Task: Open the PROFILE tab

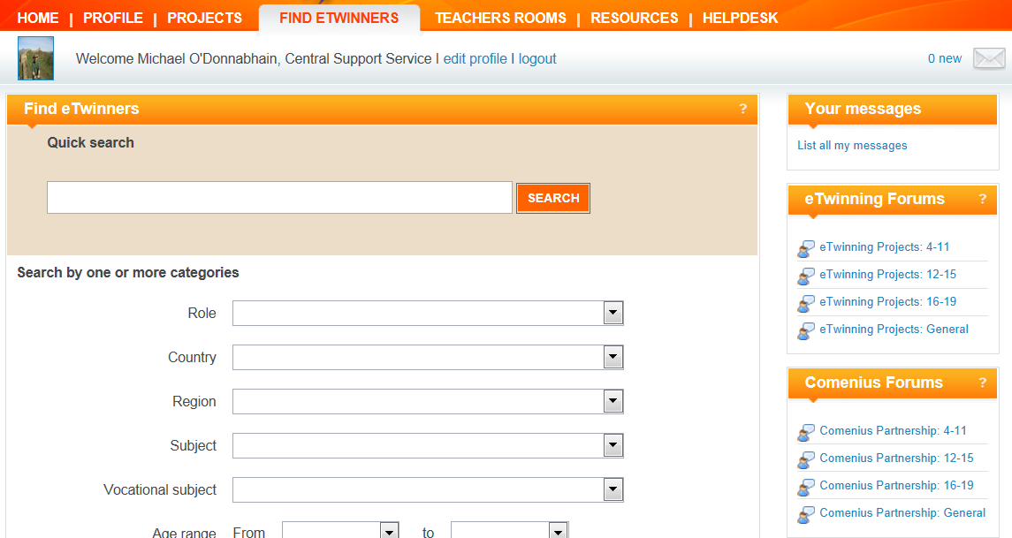Action: pyautogui.click(x=113, y=18)
